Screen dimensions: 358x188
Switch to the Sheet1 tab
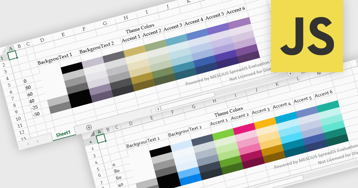point(63,134)
